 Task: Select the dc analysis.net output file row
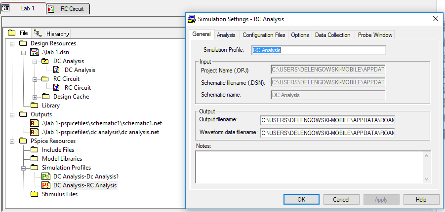pyautogui.click(x=100, y=132)
